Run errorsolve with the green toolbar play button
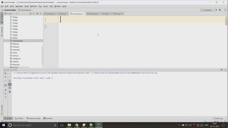The width and height of the screenshot is (228, 128). click(216, 10)
